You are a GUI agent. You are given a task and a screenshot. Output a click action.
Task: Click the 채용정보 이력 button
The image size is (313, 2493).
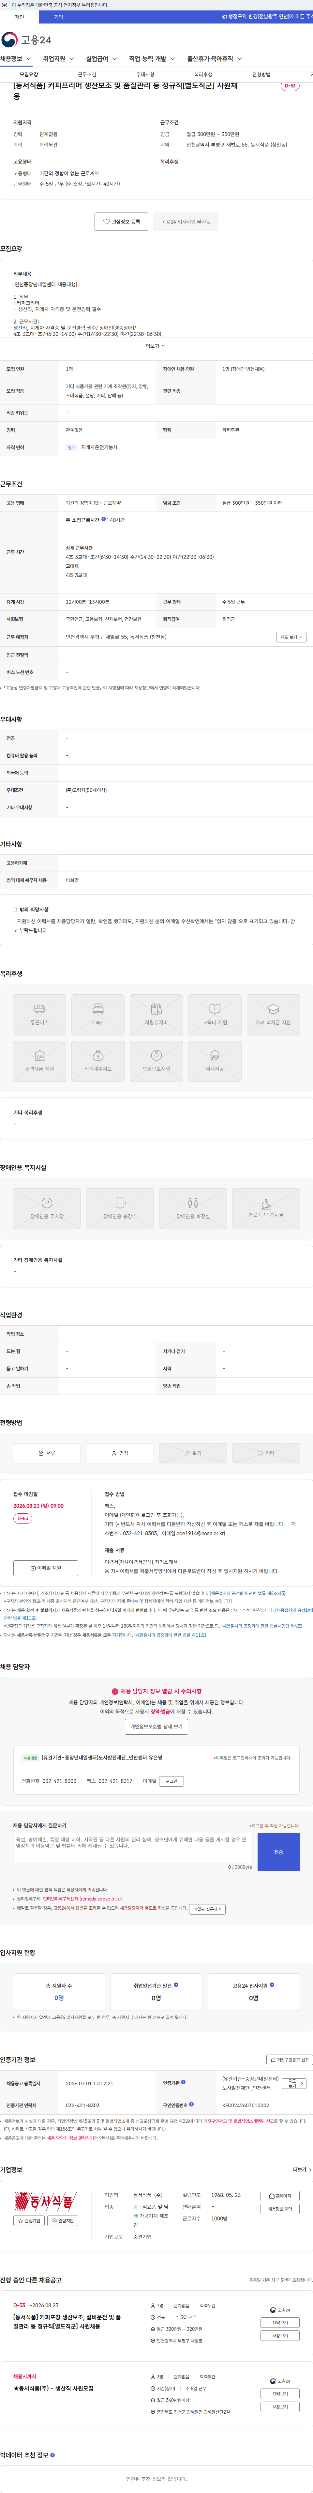[280, 2208]
